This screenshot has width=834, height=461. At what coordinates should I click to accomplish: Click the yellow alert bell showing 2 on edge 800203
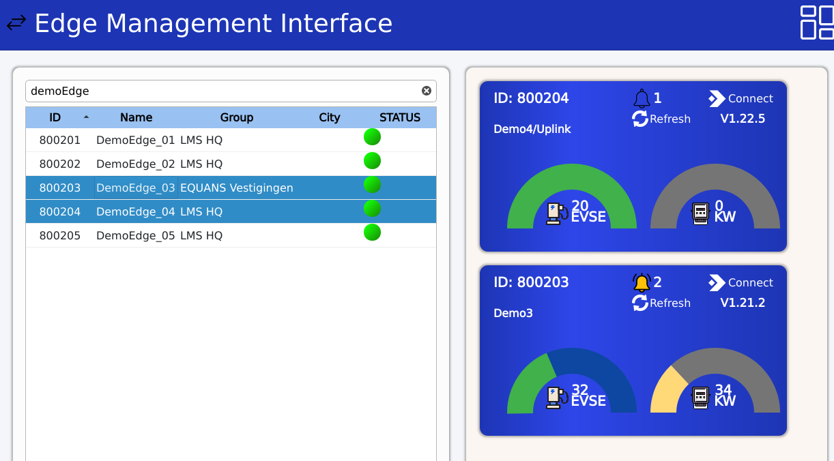point(642,281)
